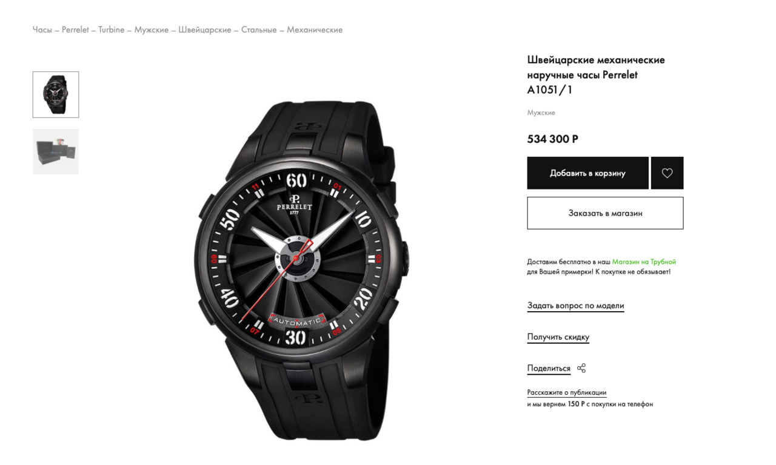Click the Поделиться link
776x465 pixels.
click(x=549, y=368)
